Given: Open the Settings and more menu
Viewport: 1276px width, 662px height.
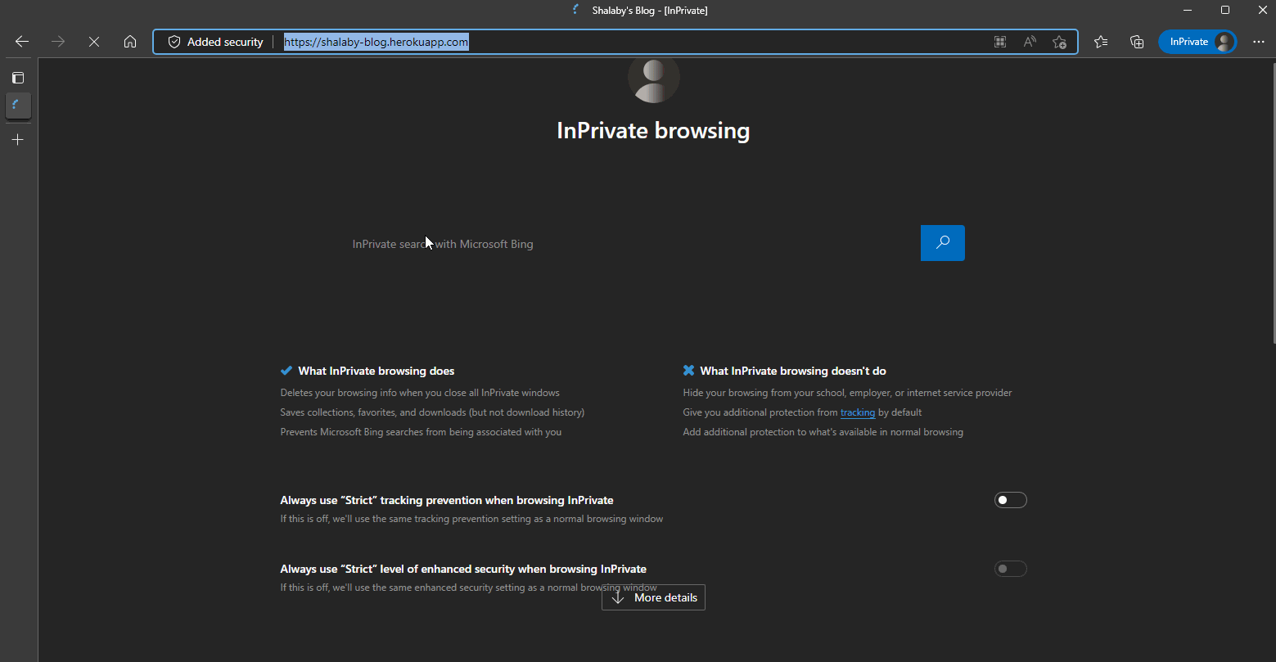Looking at the screenshot, I should [1259, 42].
